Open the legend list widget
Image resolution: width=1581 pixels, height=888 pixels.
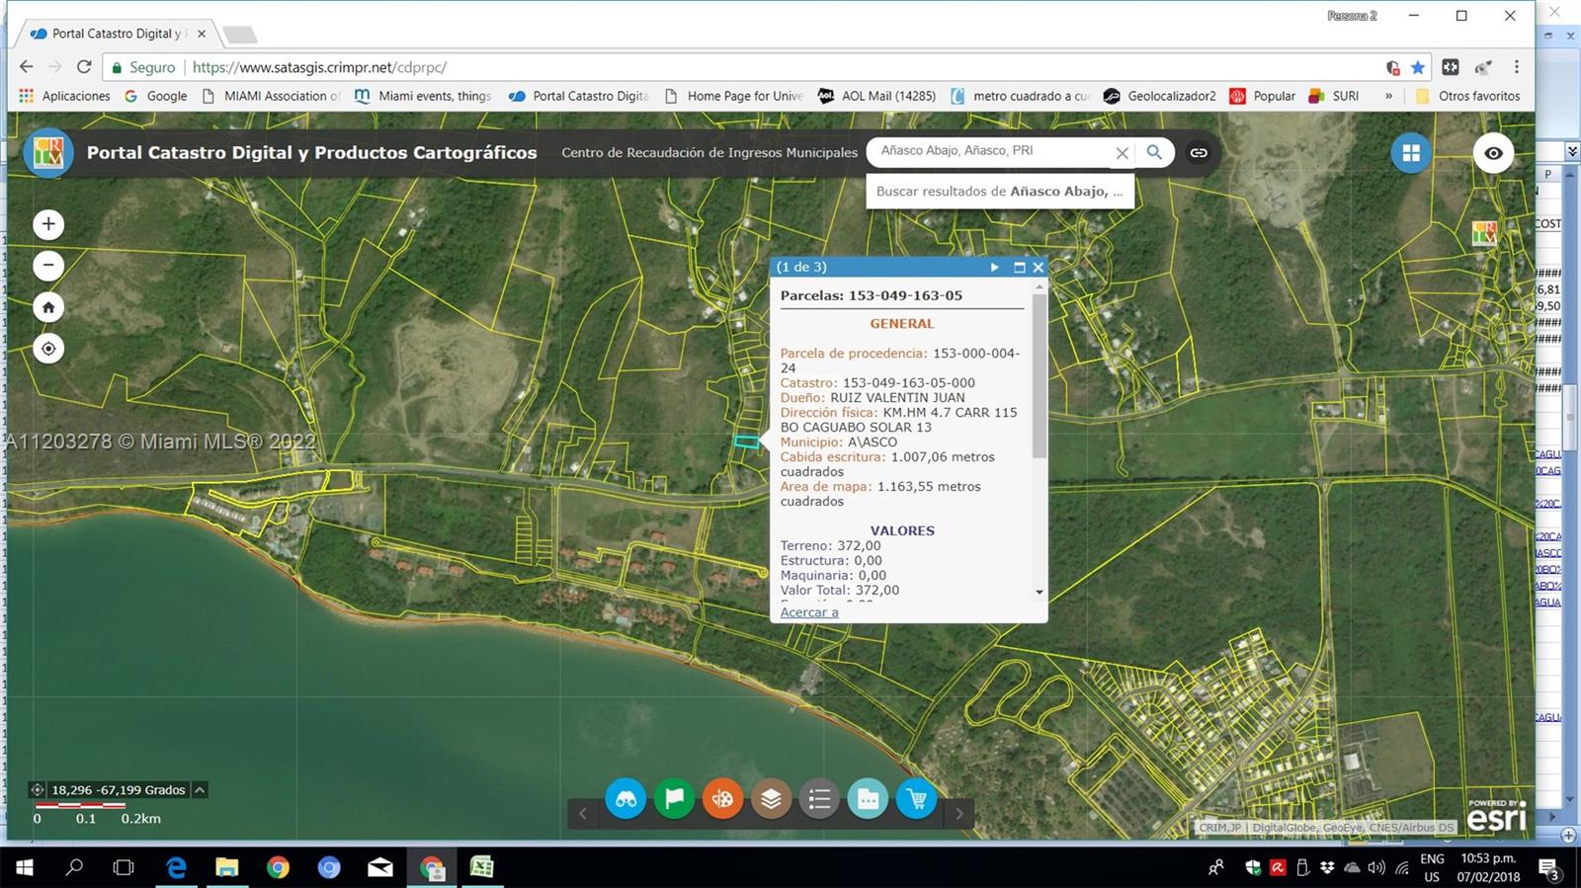(819, 799)
